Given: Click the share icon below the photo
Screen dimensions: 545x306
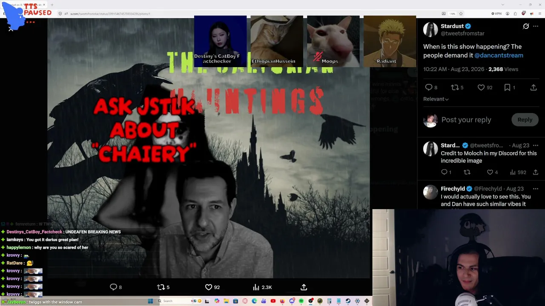Looking at the screenshot, I should (x=304, y=287).
